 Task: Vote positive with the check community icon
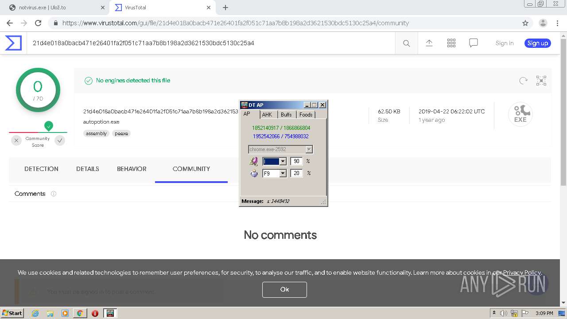pos(60,140)
